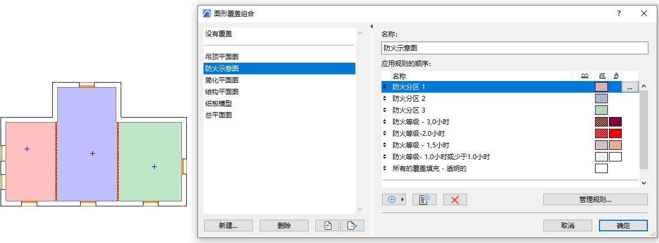Select 没有覆盖 in the combination list
Image resolution: width=659 pixels, height=243 pixels.
(280, 34)
